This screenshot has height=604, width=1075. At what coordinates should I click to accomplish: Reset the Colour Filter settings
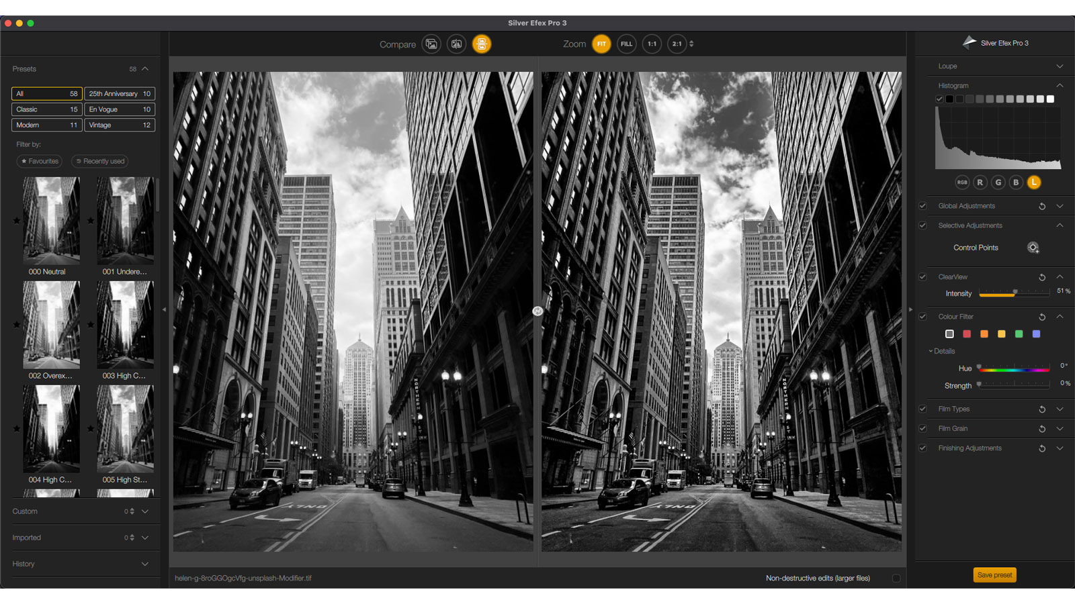tap(1042, 317)
